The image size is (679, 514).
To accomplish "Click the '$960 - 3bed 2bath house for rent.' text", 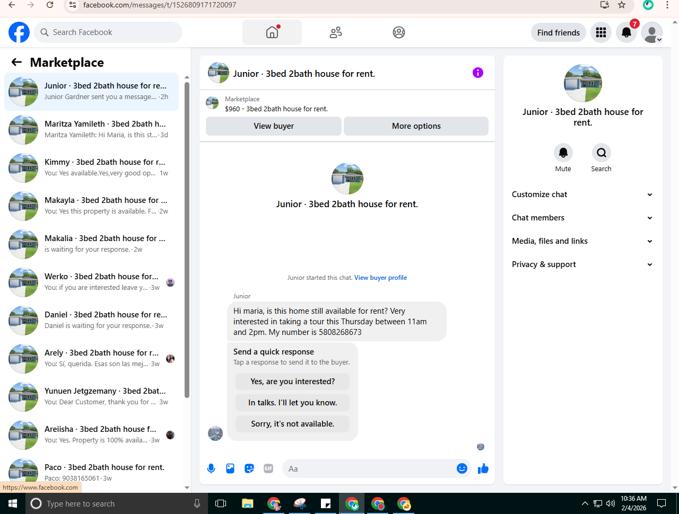I will tap(276, 109).
